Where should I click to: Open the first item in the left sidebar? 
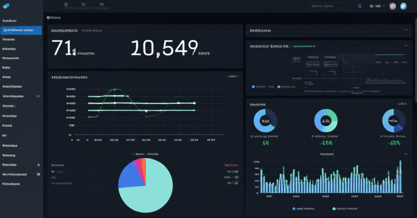(10, 20)
